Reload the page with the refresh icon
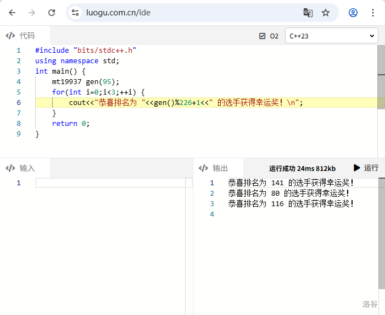The image size is (385, 315). 52,13
